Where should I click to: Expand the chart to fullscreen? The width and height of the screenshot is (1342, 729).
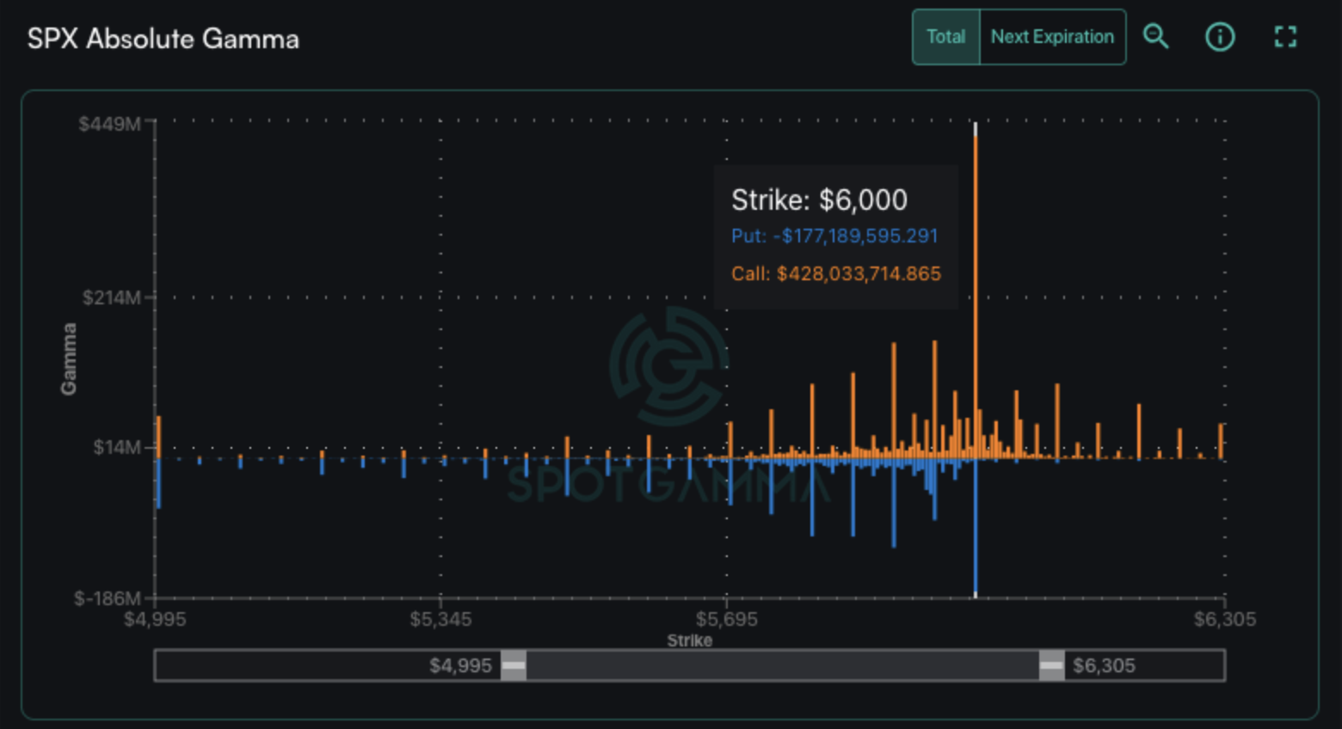[1285, 36]
